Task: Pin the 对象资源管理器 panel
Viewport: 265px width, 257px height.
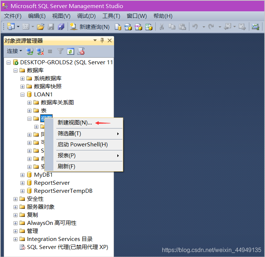Action: tap(102, 41)
